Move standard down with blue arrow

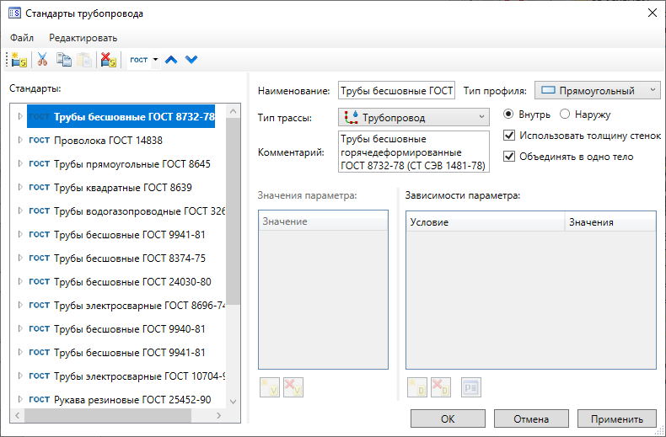click(191, 60)
